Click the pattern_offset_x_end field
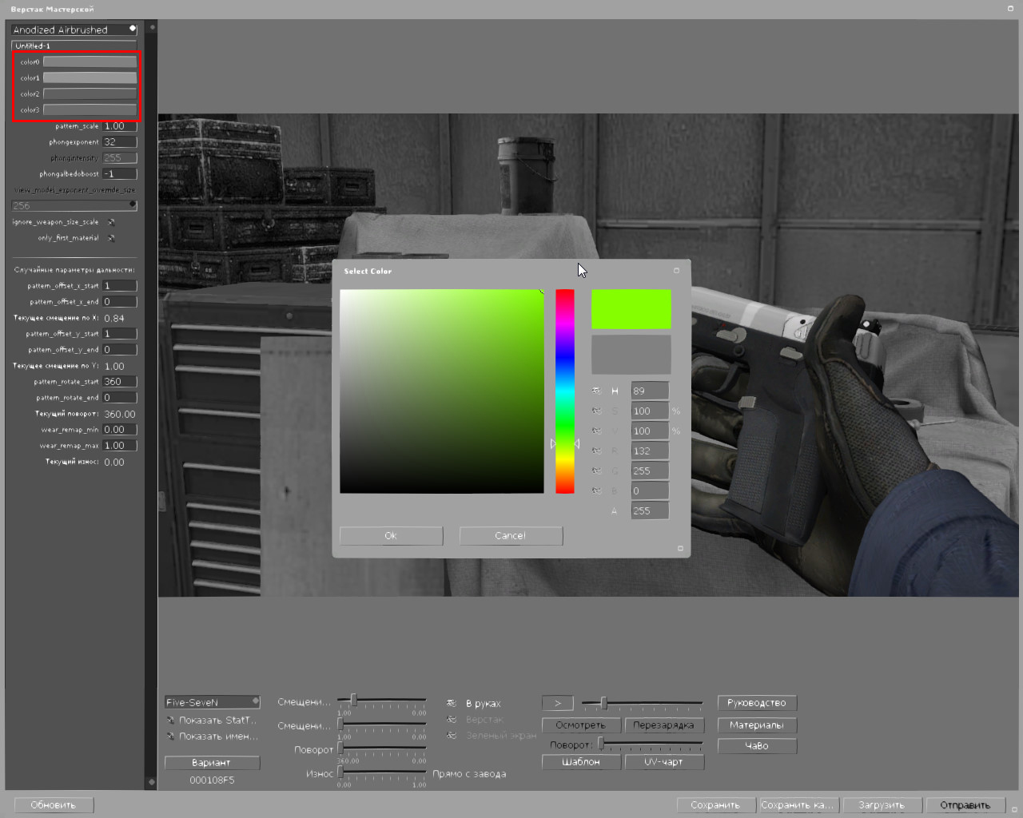 pyautogui.click(x=120, y=302)
